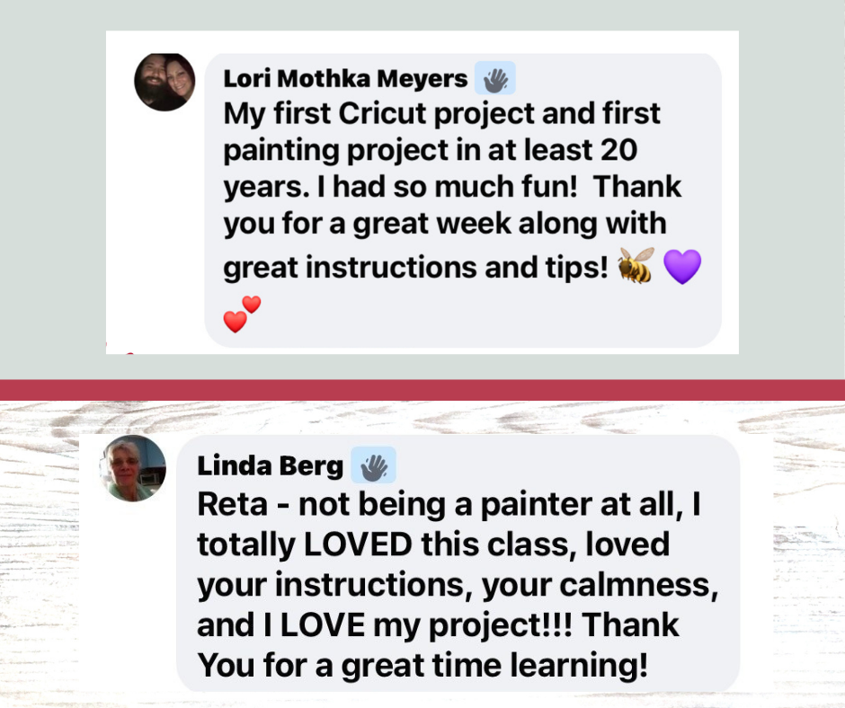This screenshot has width=845, height=708.
Task: Click the line 'great instructions and tips!'
Action: 415,268
